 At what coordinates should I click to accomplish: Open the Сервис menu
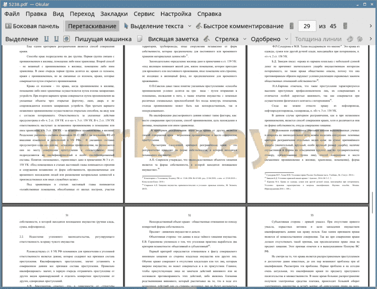click(x=144, y=14)
